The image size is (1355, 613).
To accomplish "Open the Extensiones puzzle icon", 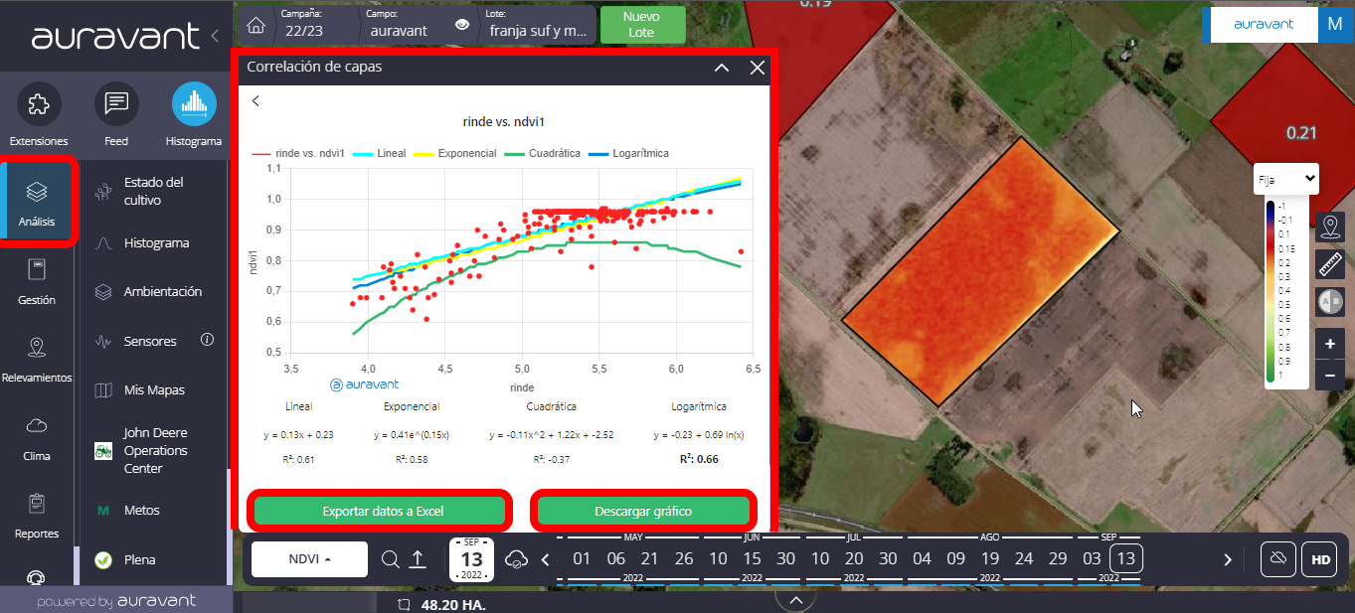I will point(39,103).
